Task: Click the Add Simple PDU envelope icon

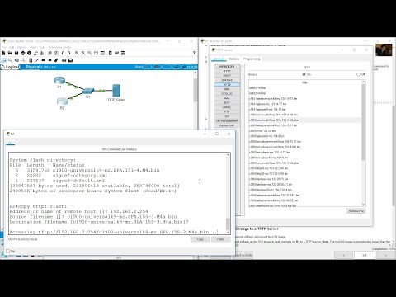Action: coord(64,60)
